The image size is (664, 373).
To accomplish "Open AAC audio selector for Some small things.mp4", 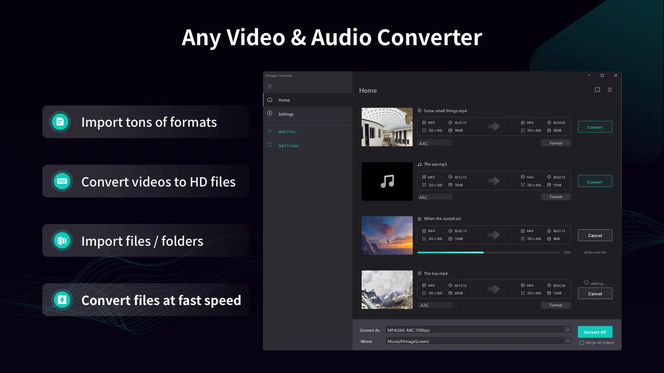I will (x=435, y=143).
